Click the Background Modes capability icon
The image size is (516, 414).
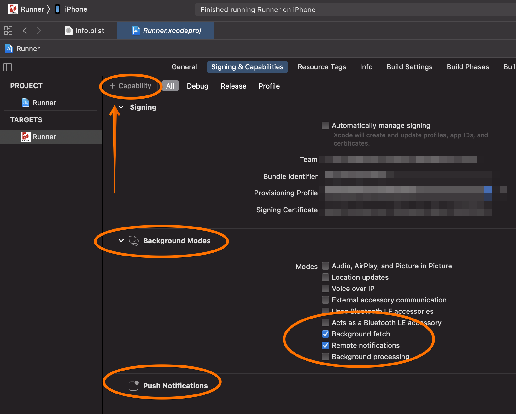[x=133, y=241]
